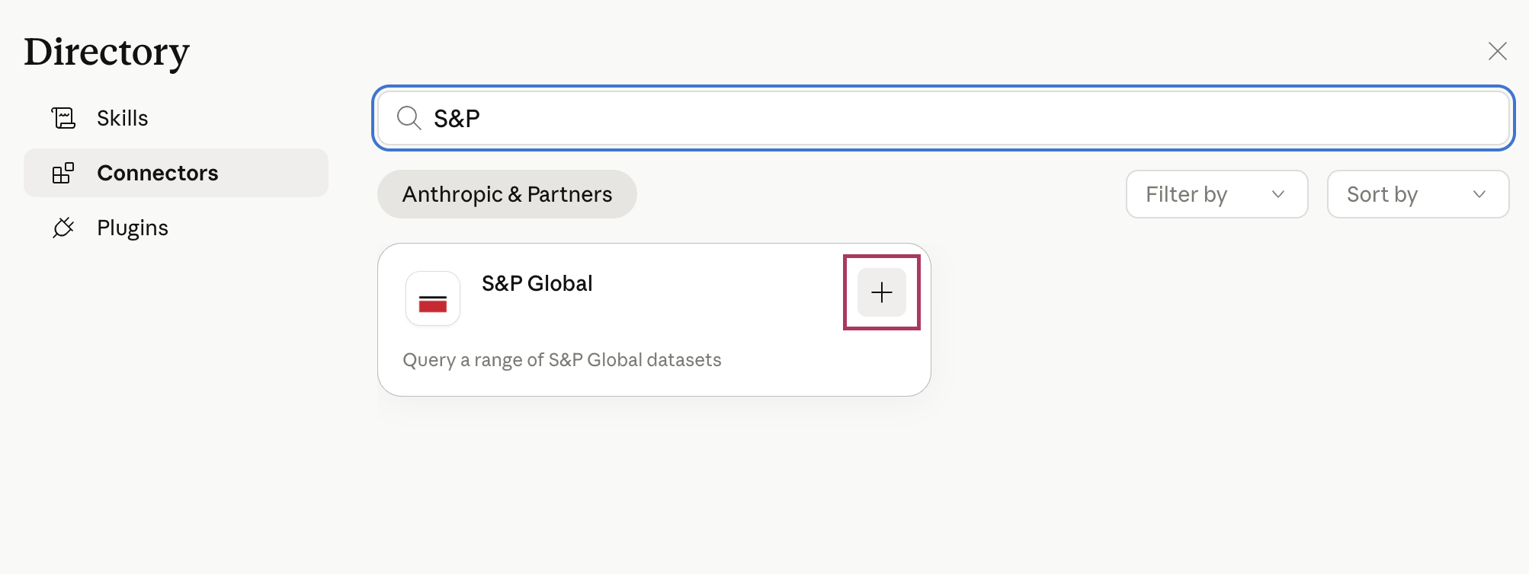Open the Sort by dropdown
The image size is (1529, 574).
(x=1418, y=194)
